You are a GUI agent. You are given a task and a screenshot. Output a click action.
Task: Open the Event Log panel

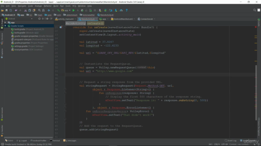click(230, 141)
